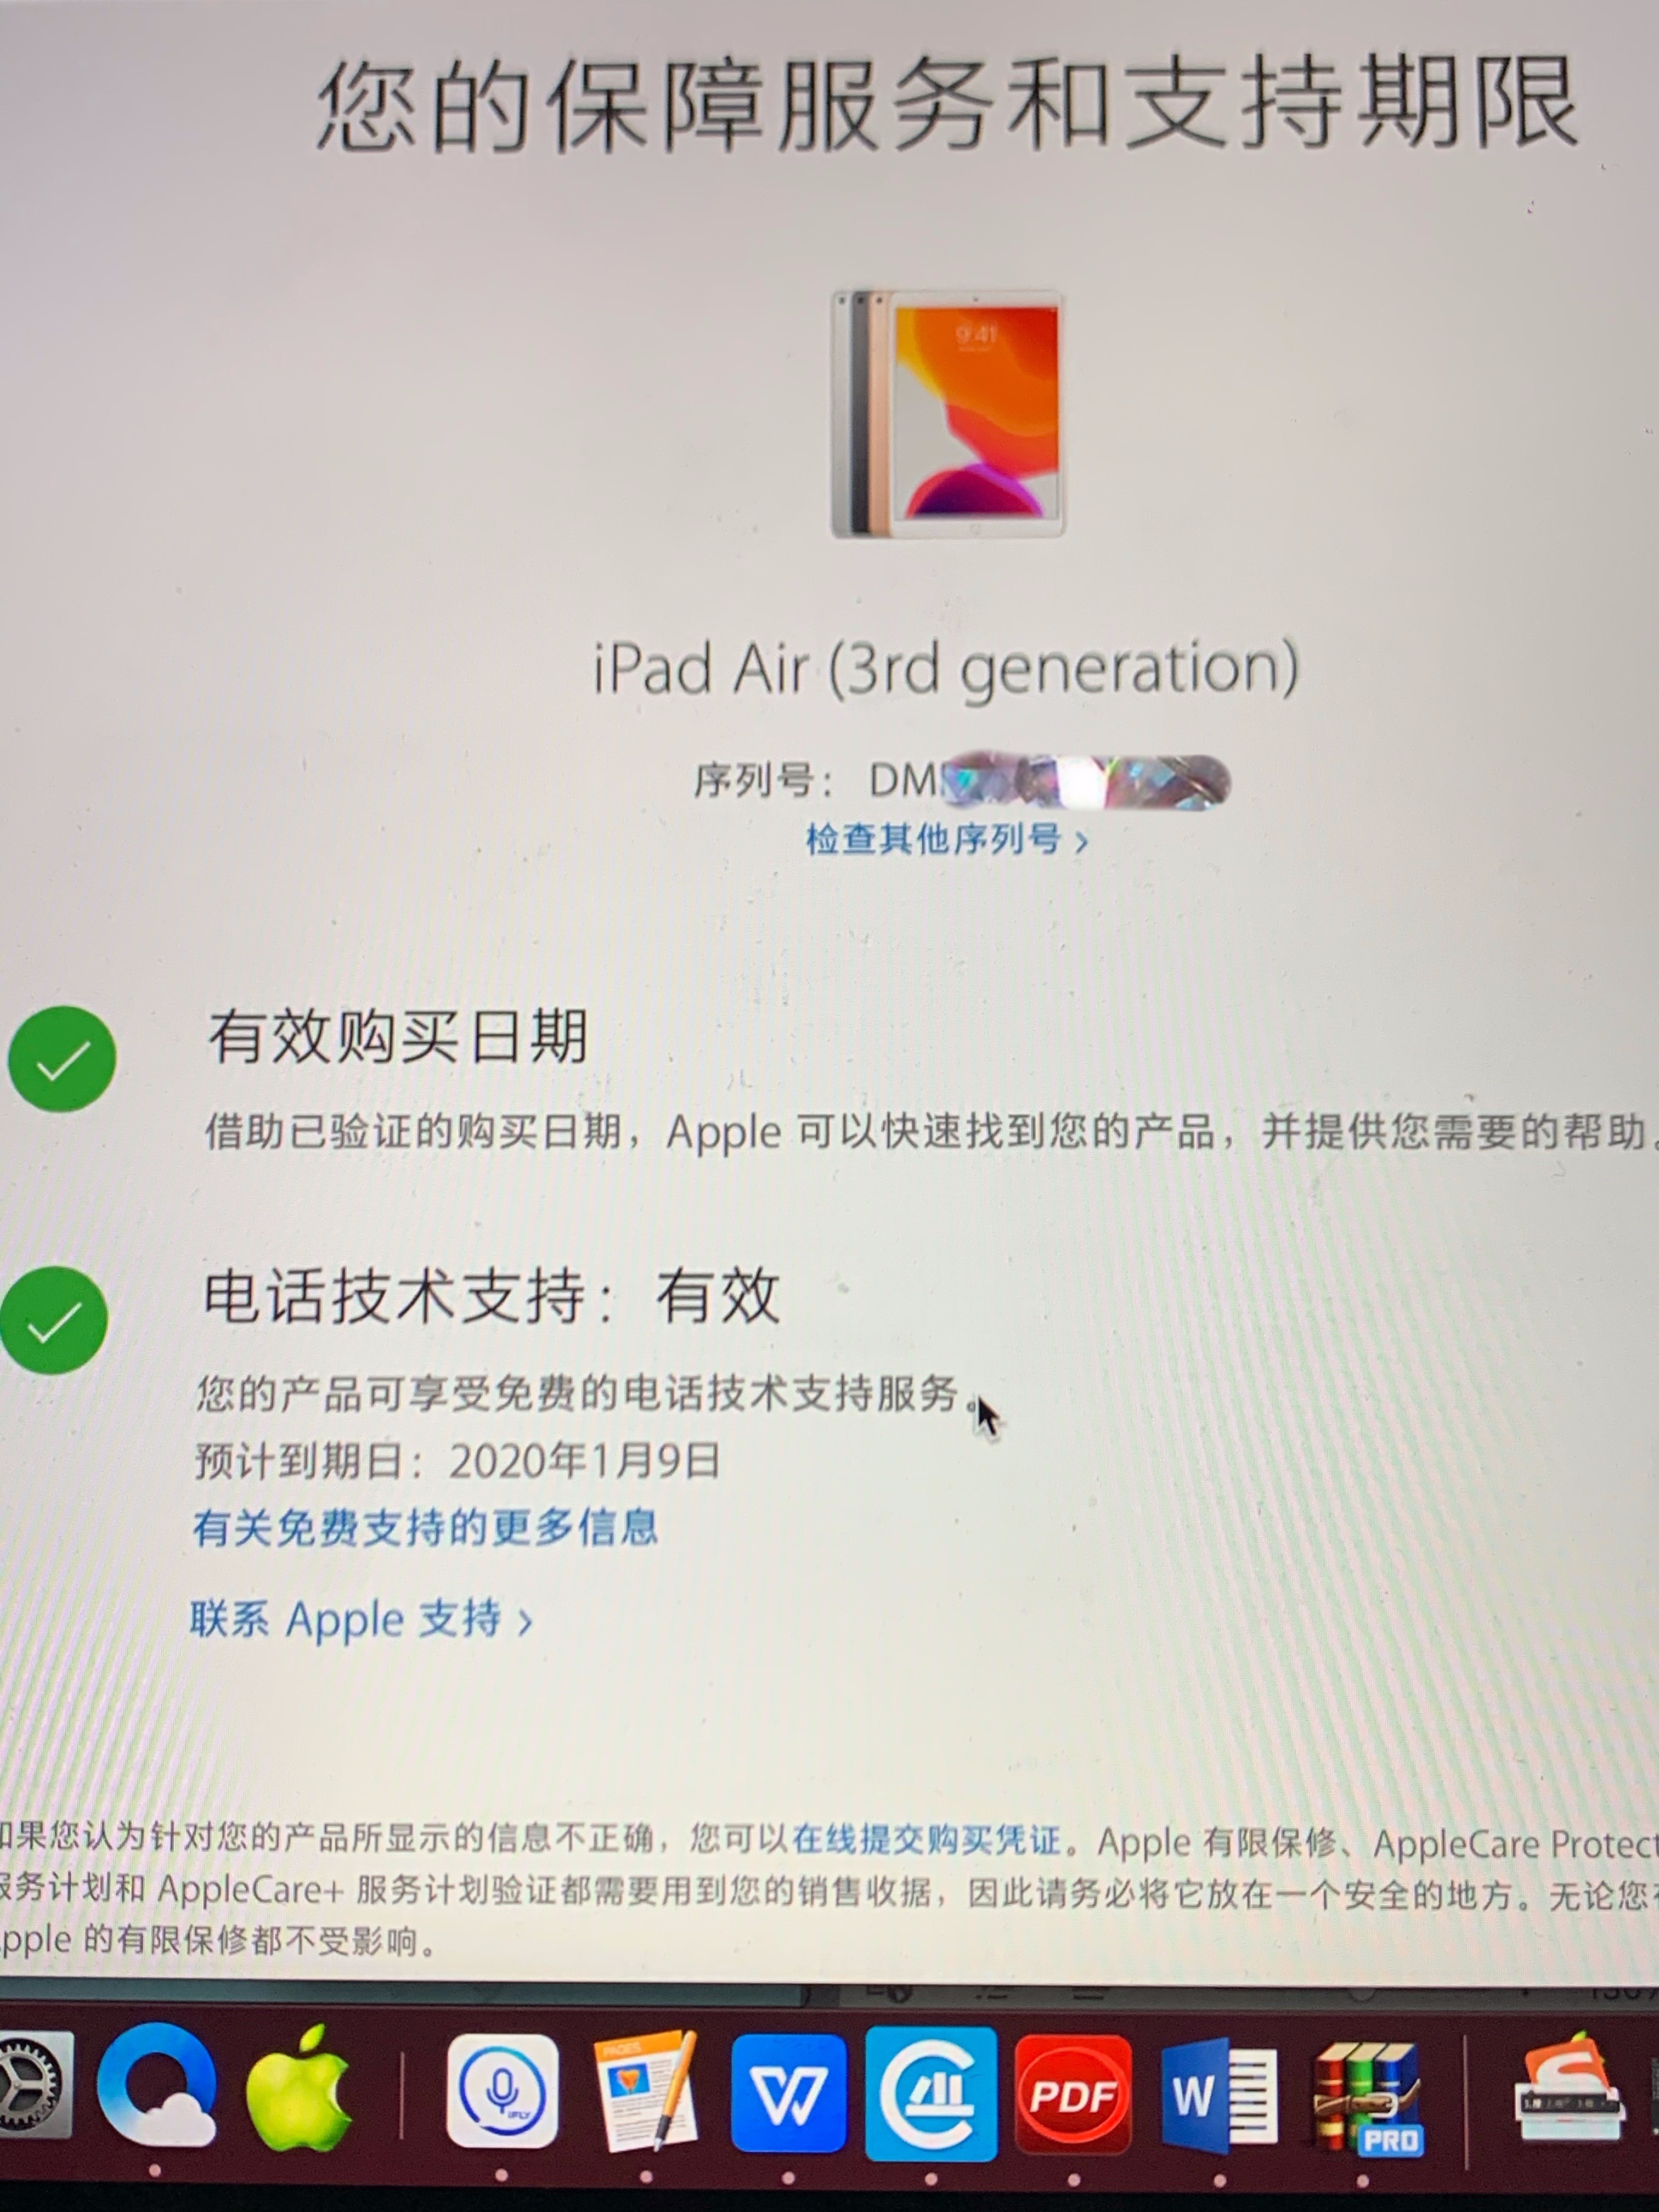Open the Sogou input printer icon

[x=1572, y=2090]
